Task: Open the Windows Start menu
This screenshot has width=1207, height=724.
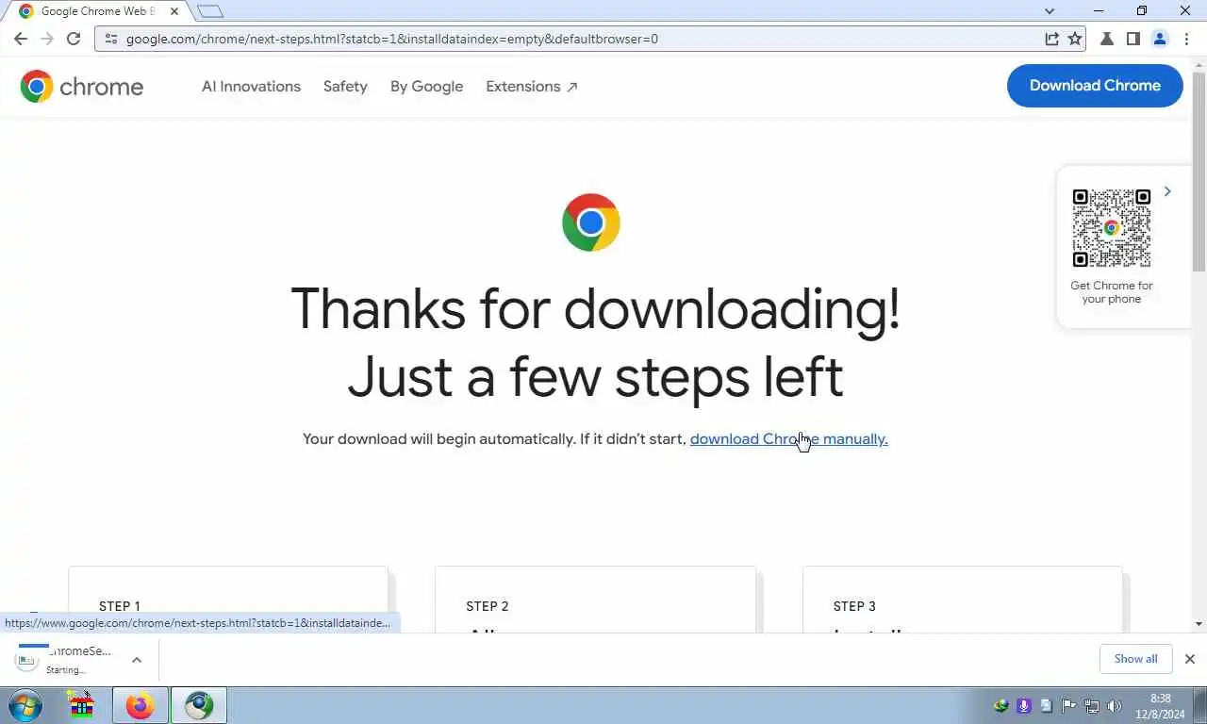Action: coord(25,705)
